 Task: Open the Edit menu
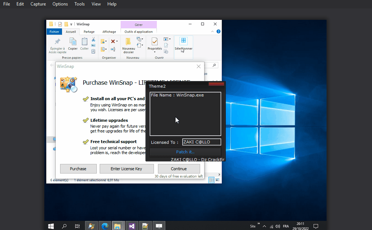click(x=20, y=4)
